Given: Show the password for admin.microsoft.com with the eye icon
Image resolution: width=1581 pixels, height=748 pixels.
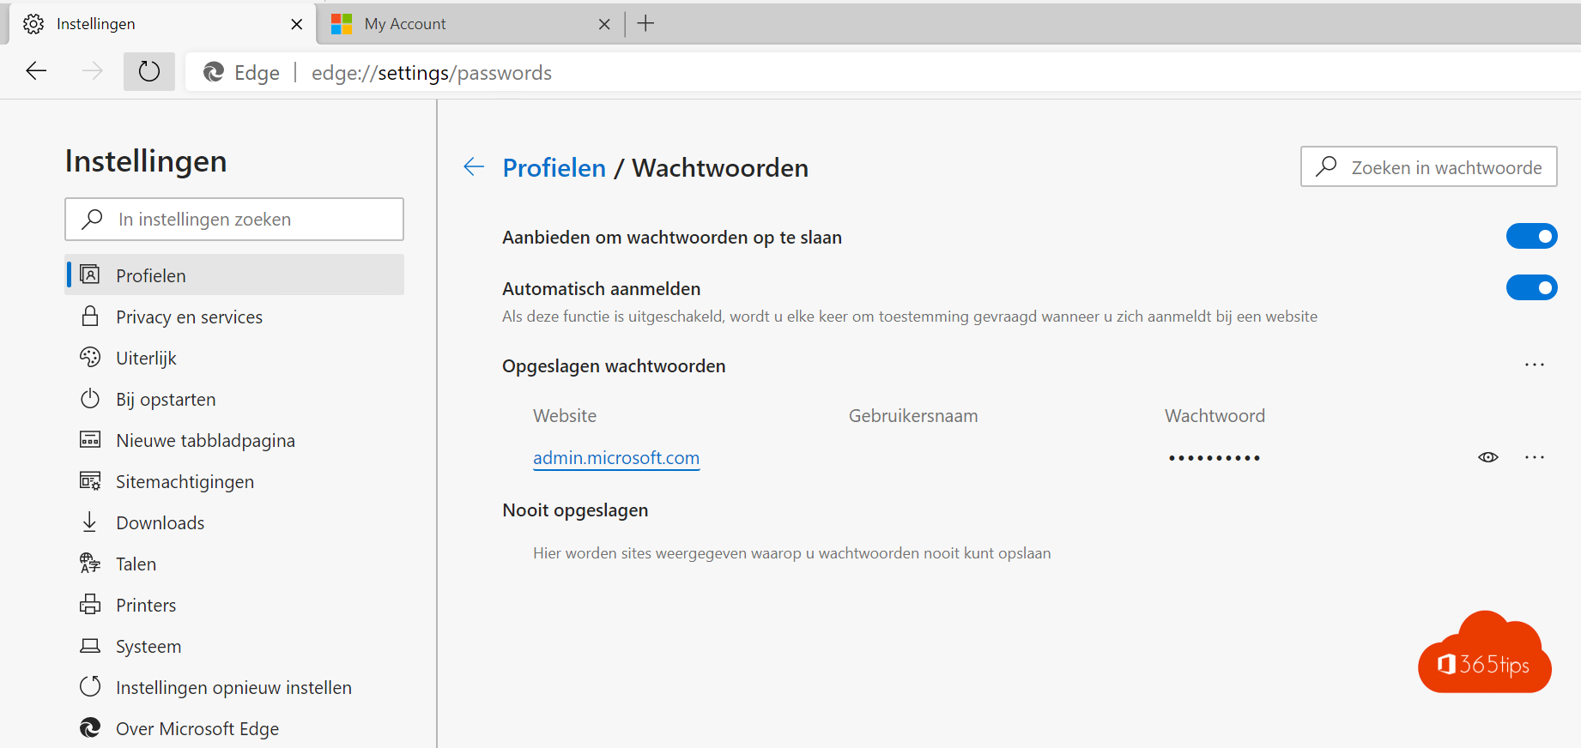Looking at the screenshot, I should click(x=1488, y=457).
